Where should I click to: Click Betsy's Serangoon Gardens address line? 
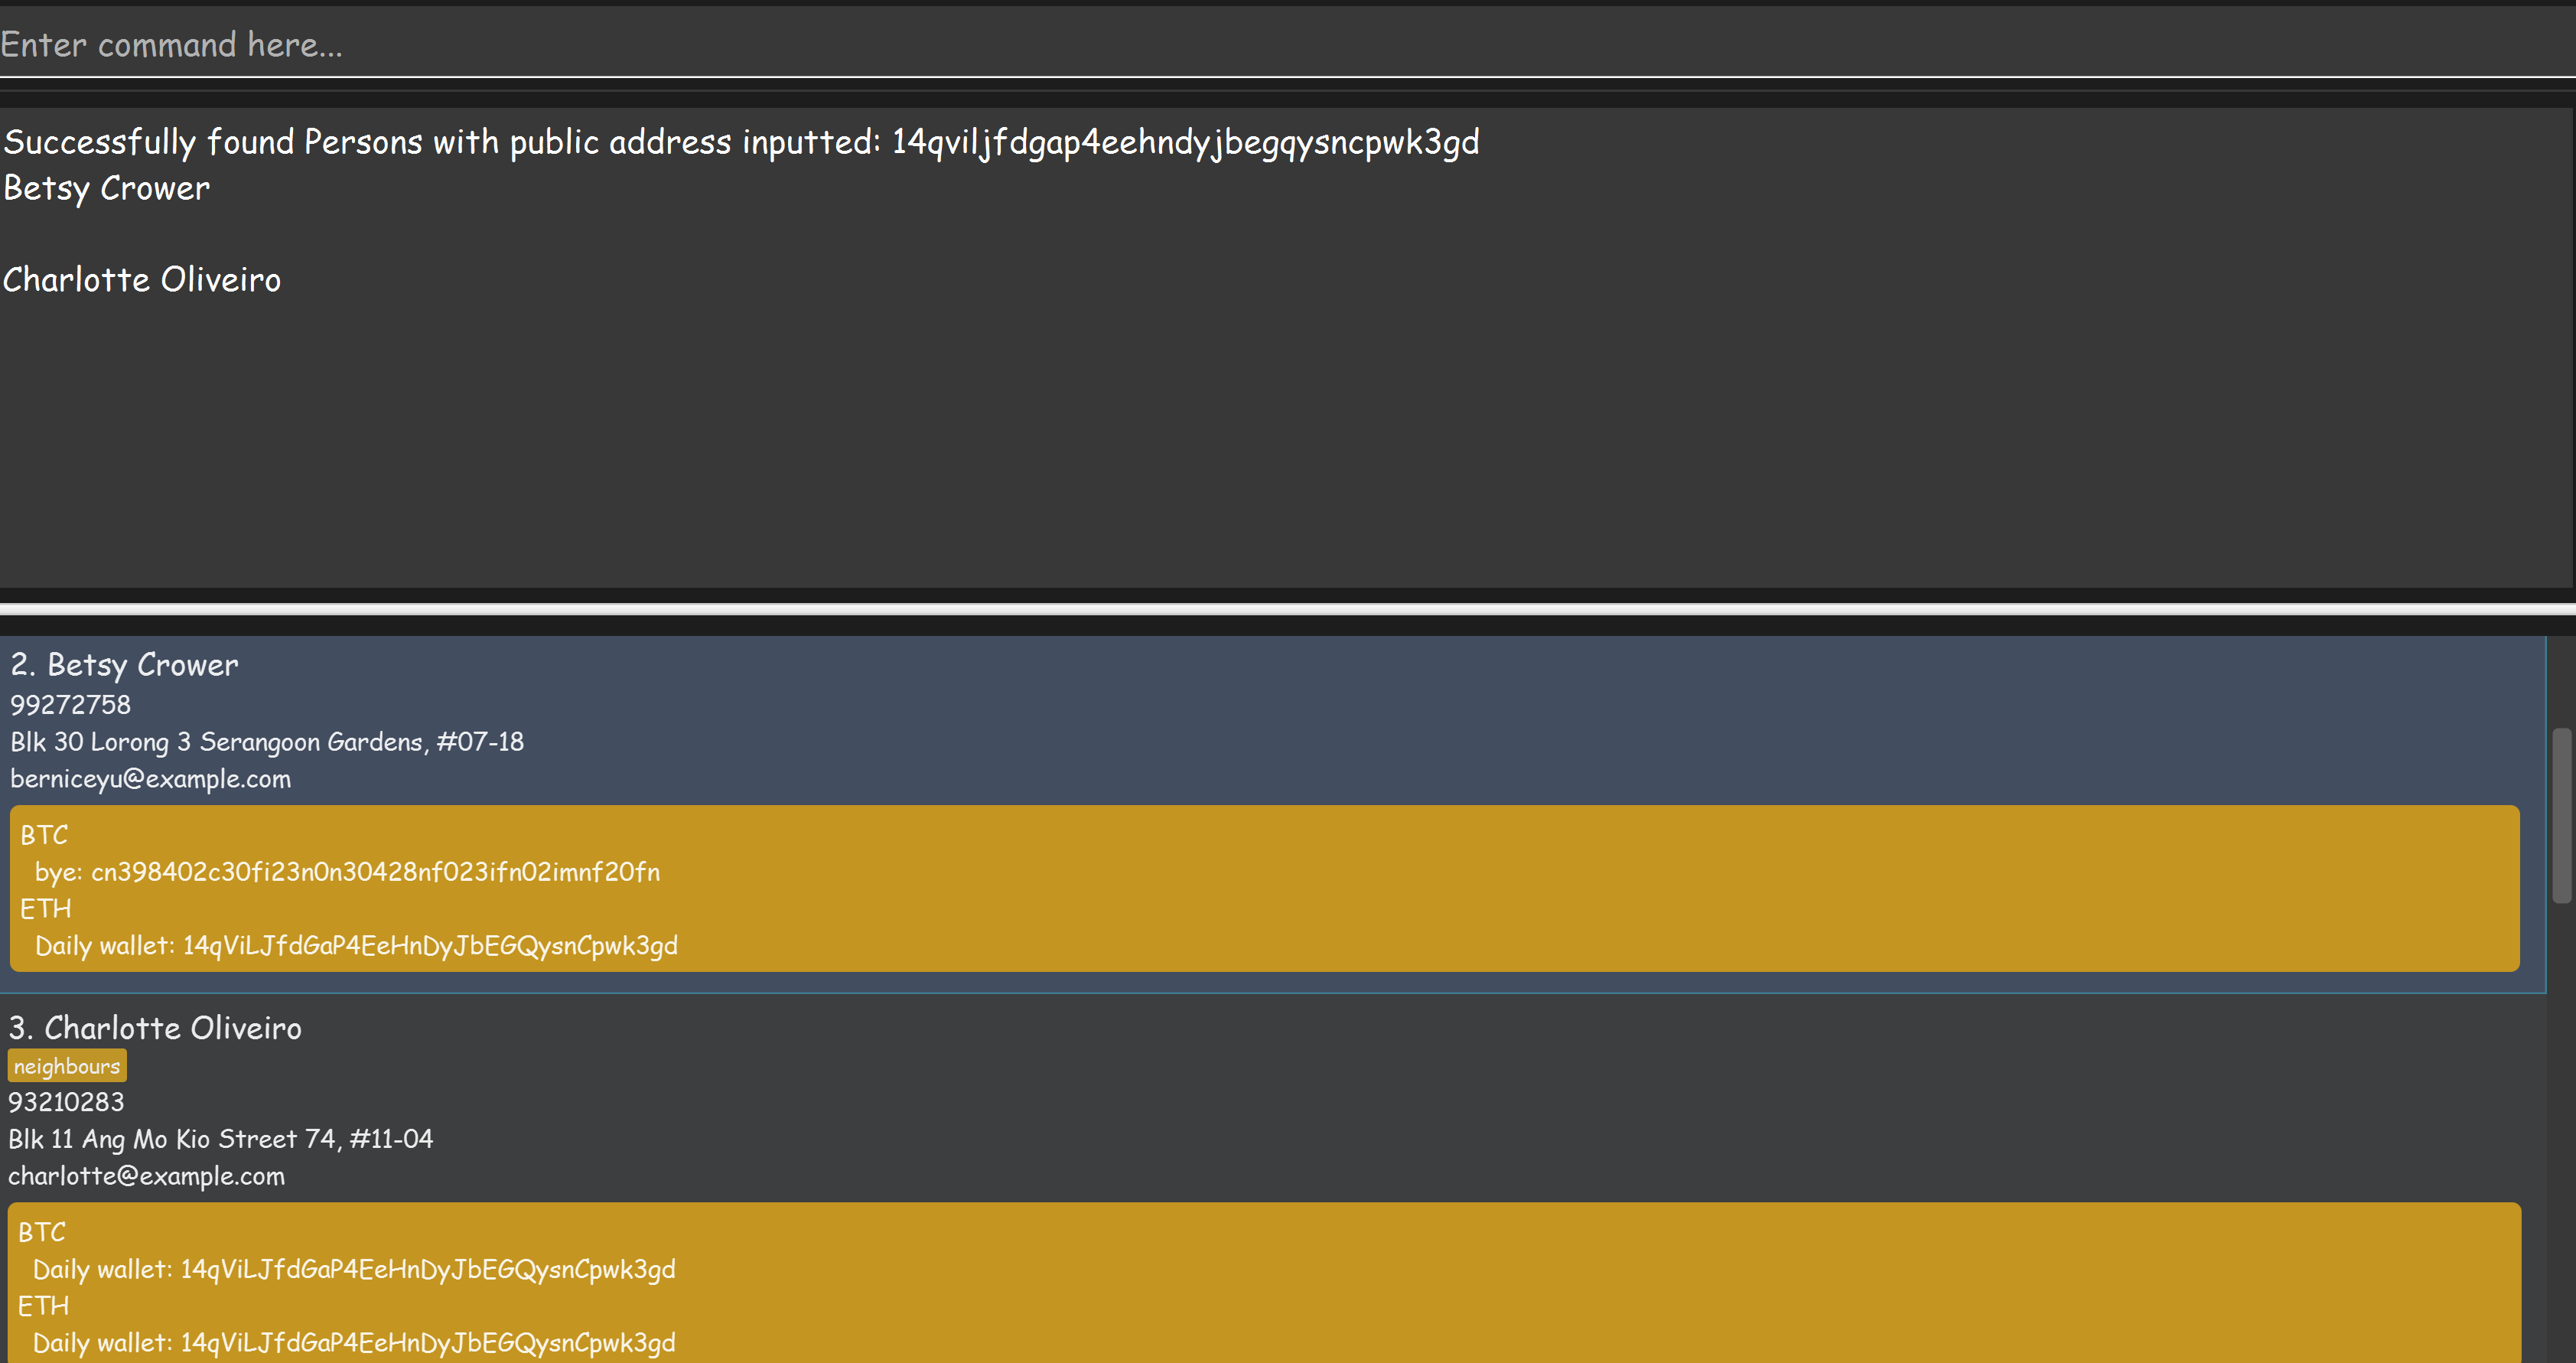267,742
